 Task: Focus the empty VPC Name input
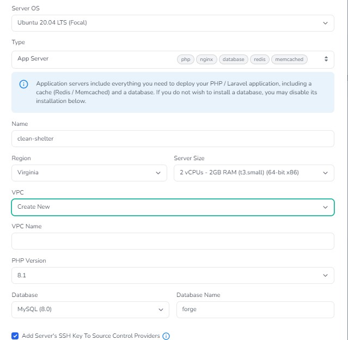(173, 241)
